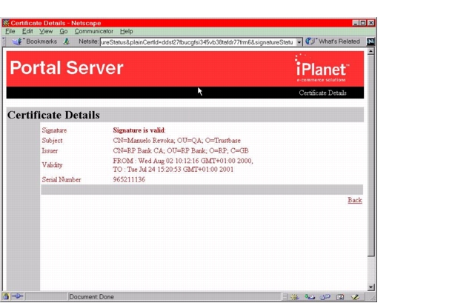
Task: Click the 'Signature' row label
Action: point(54,130)
